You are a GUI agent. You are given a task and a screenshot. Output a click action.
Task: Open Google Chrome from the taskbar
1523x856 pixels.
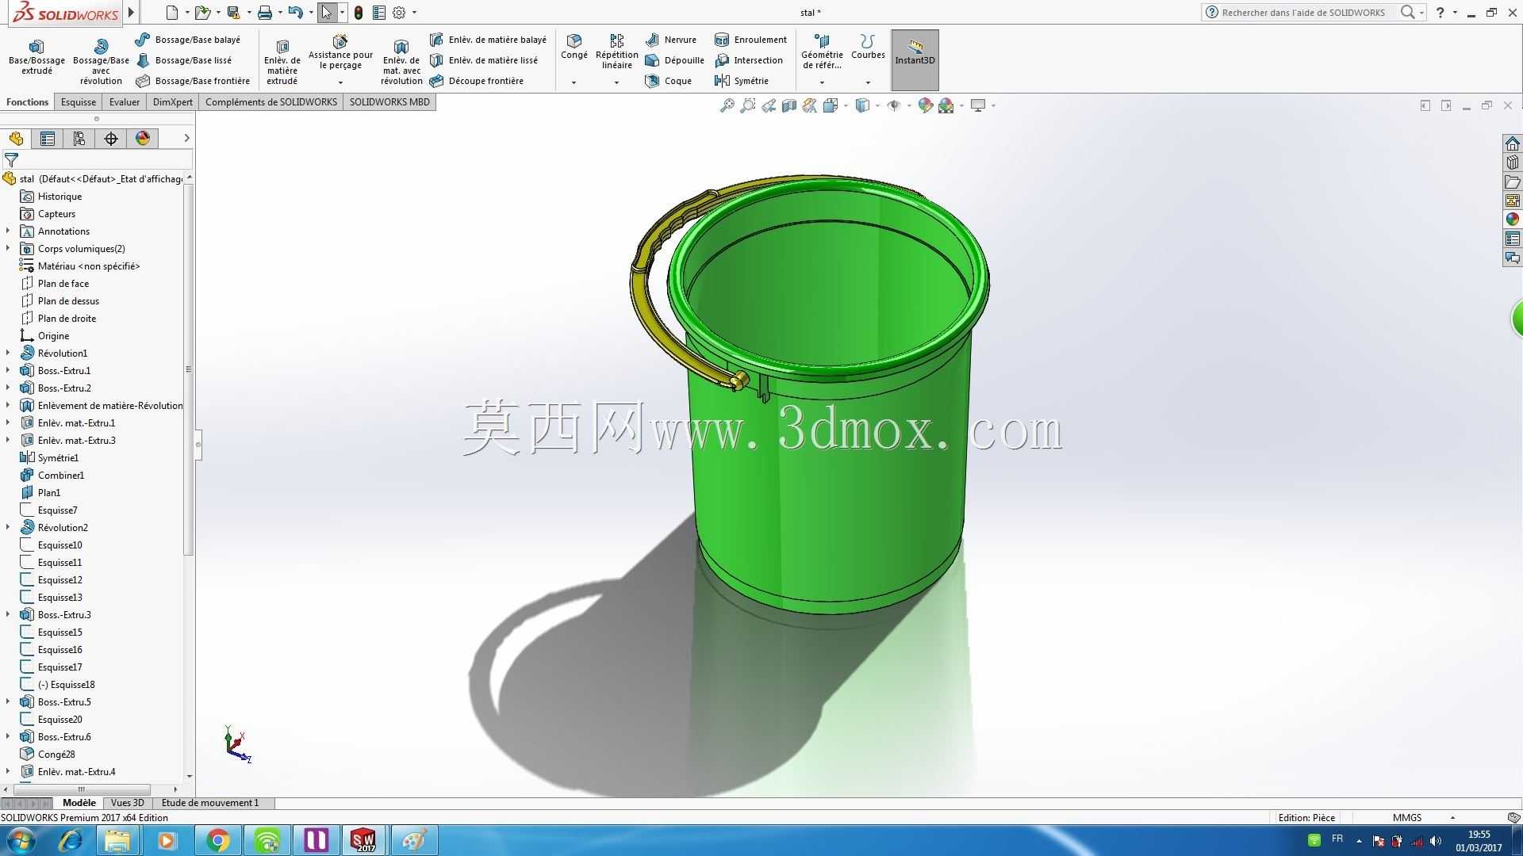[218, 840]
